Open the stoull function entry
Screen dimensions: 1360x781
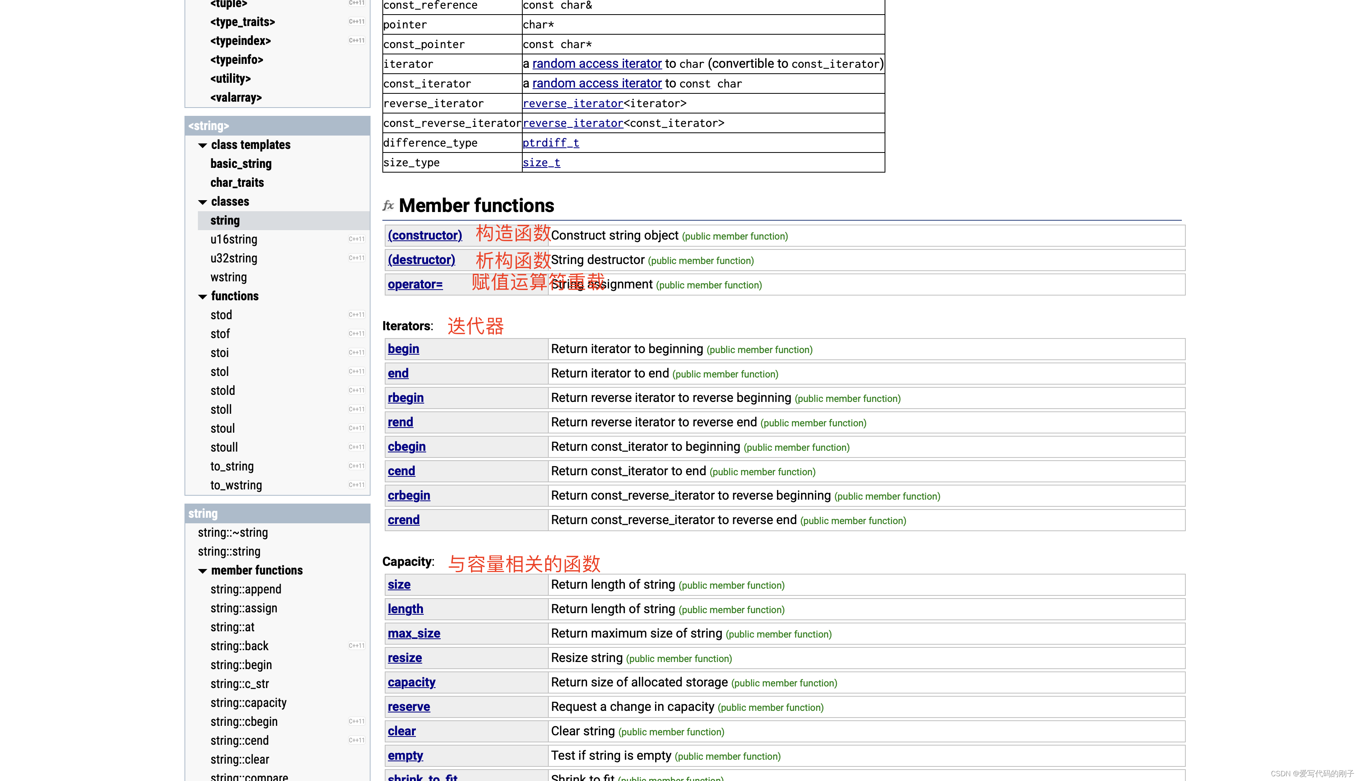(224, 447)
